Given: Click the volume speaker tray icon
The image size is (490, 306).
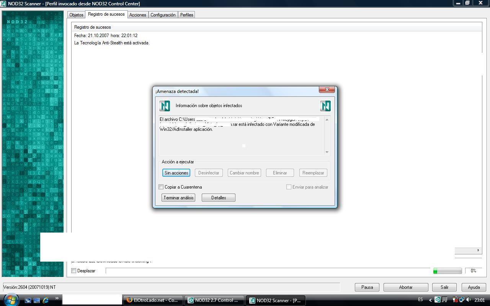Looking at the screenshot, I should [x=469, y=300].
